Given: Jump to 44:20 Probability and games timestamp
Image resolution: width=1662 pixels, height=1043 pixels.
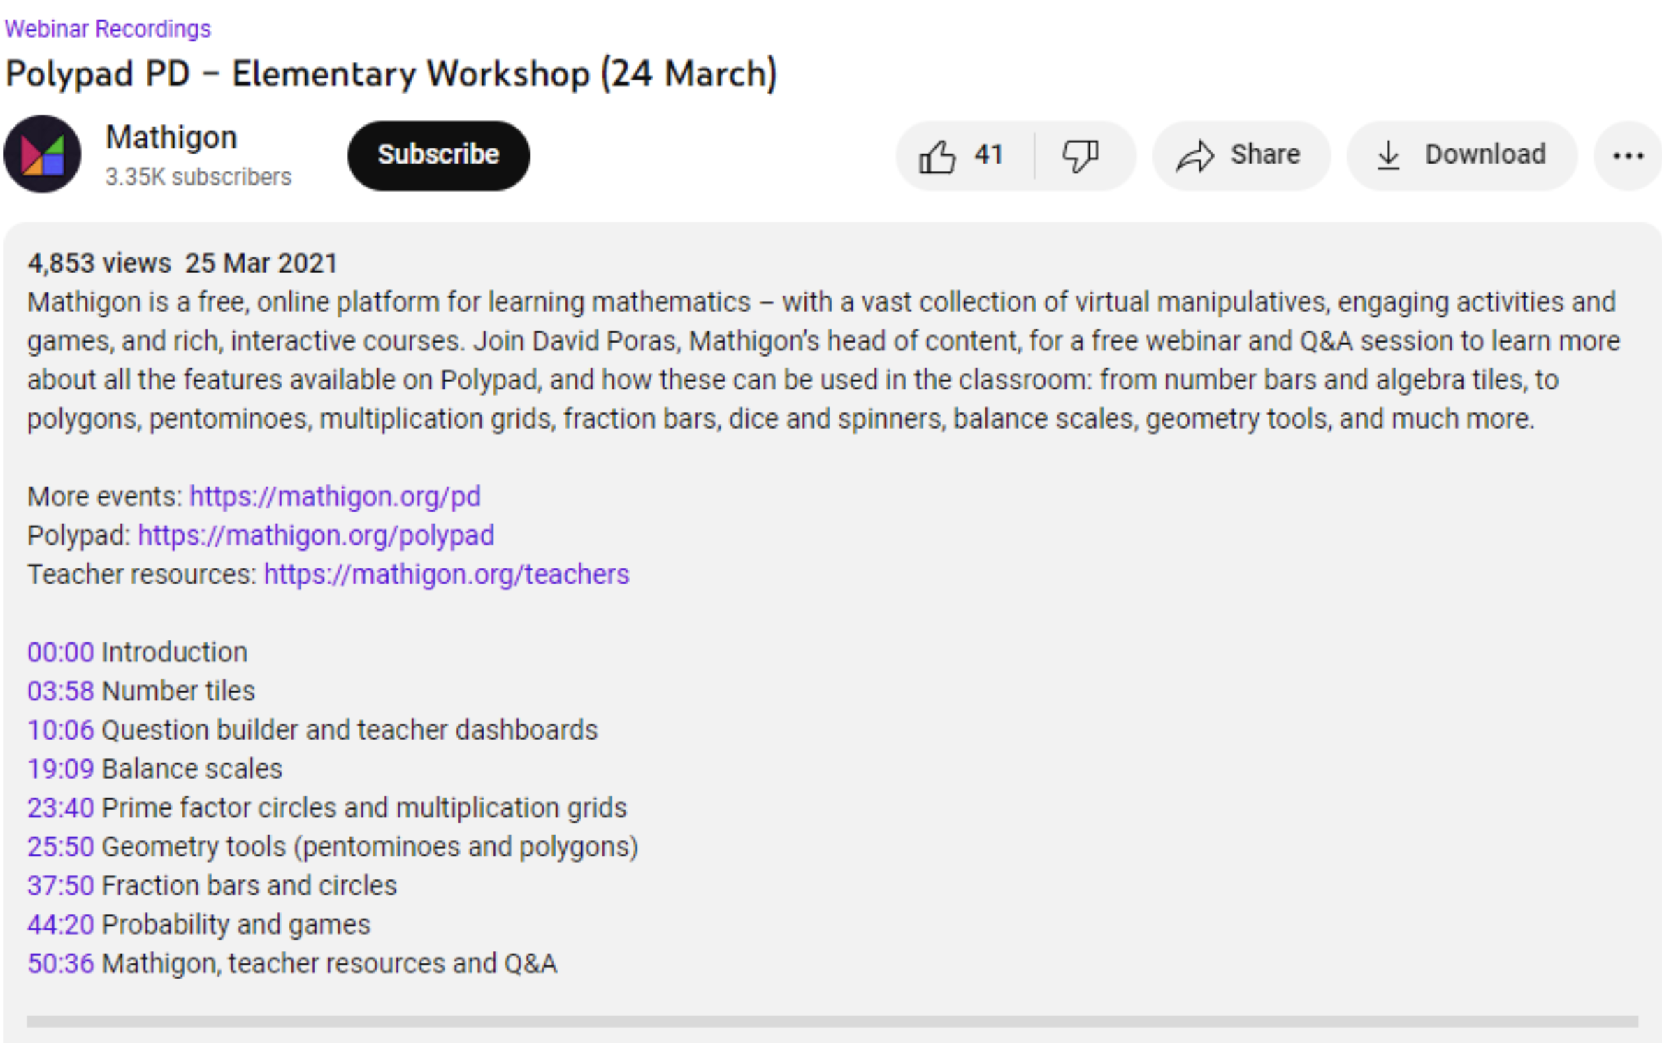Looking at the screenshot, I should coord(60,924).
